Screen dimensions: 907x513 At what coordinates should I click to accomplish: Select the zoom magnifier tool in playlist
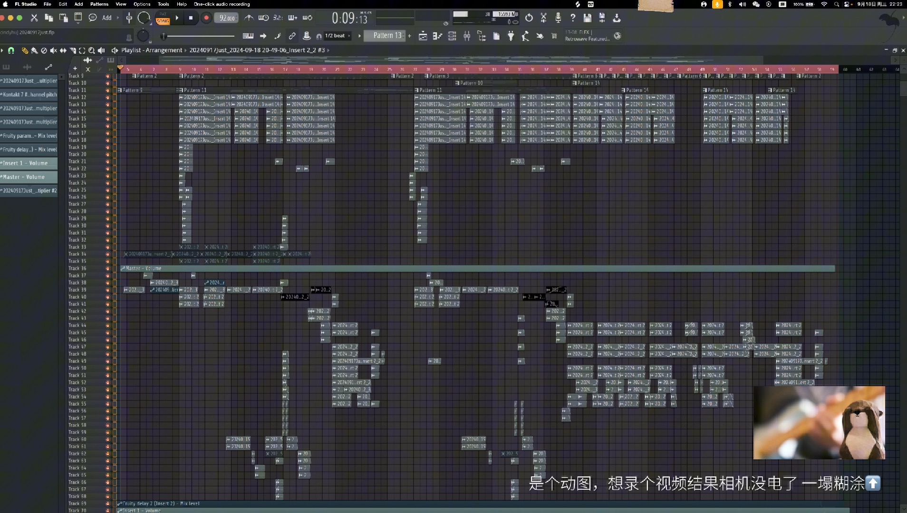click(91, 50)
